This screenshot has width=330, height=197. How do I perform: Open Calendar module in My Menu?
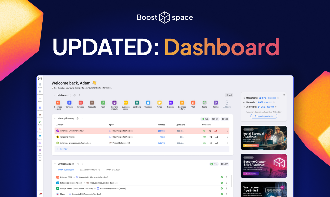pyautogui.click(x=148, y=104)
